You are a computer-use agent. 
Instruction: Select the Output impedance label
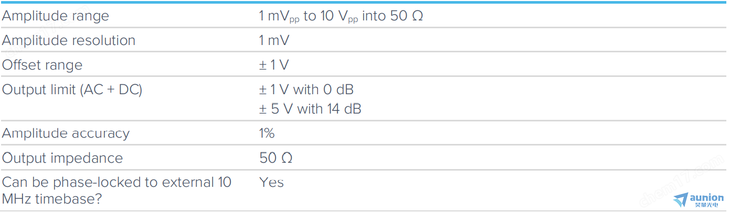[x=62, y=158]
